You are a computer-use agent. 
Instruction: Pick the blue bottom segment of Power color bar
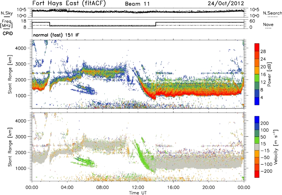(257, 101)
